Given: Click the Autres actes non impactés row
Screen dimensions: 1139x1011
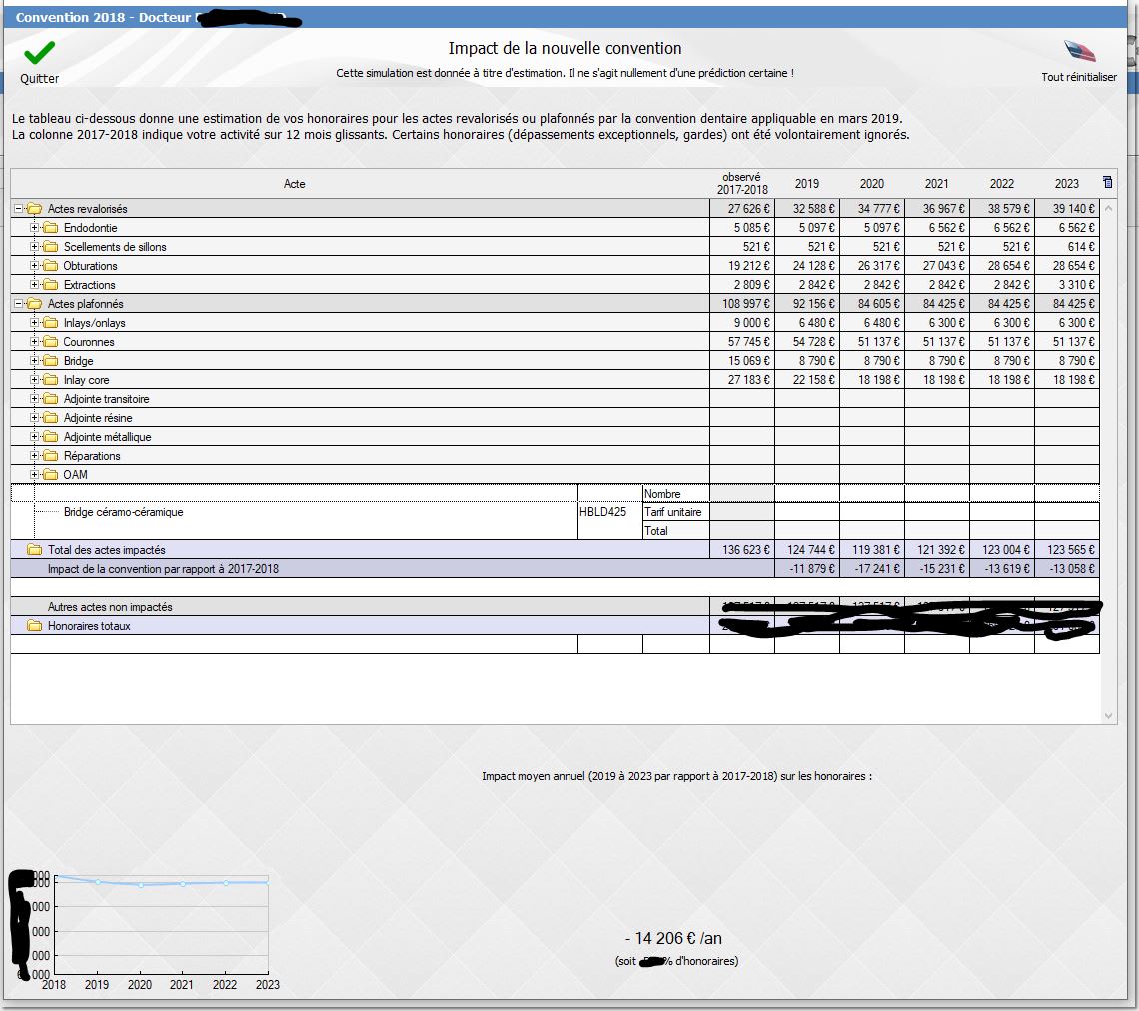Looking at the screenshot, I should tap(555, 607).
